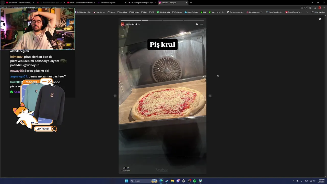
Task: Open the split screen icon in address bar
Action: (x=302, y=8)
